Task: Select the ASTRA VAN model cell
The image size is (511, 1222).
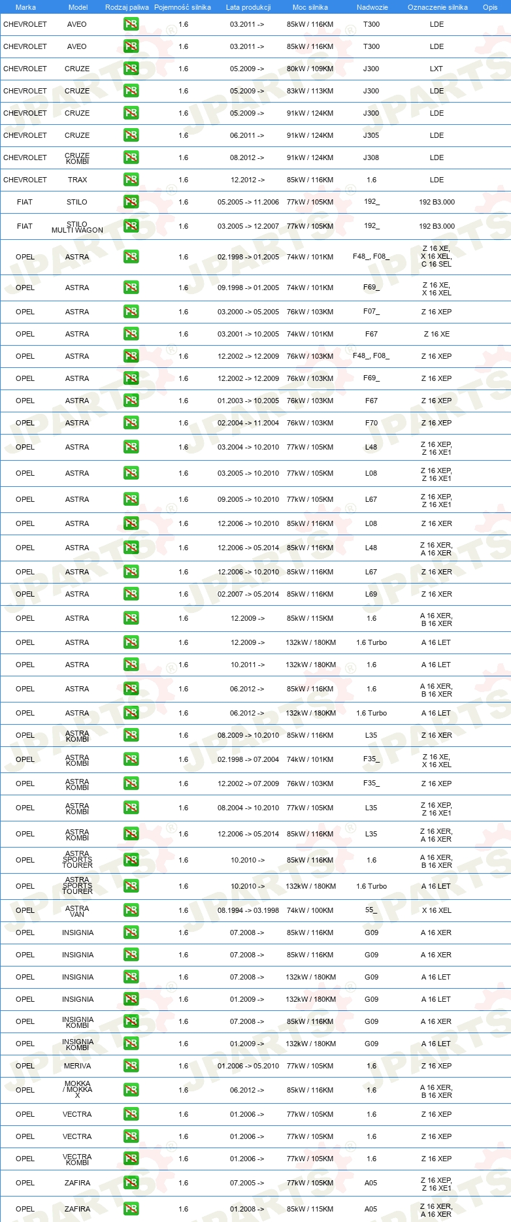Action: click(77, 911)
